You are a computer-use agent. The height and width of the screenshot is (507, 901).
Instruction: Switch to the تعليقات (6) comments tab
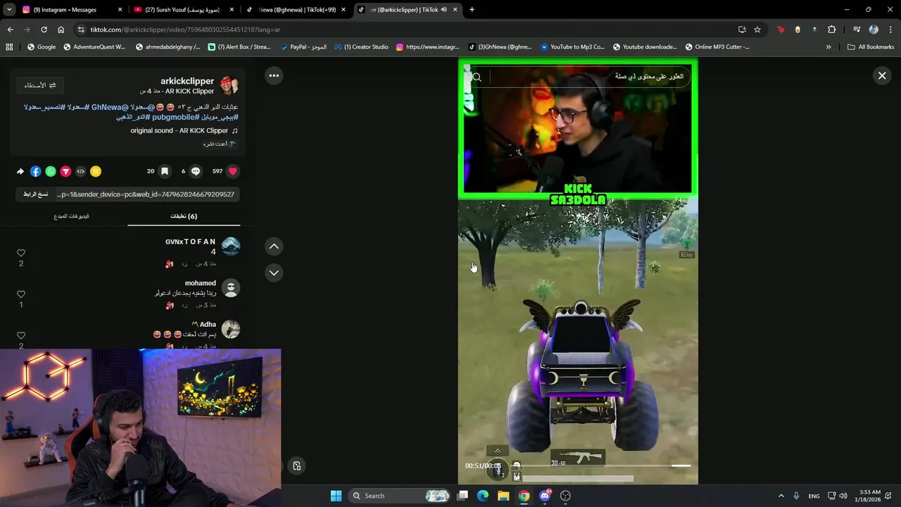184,216
